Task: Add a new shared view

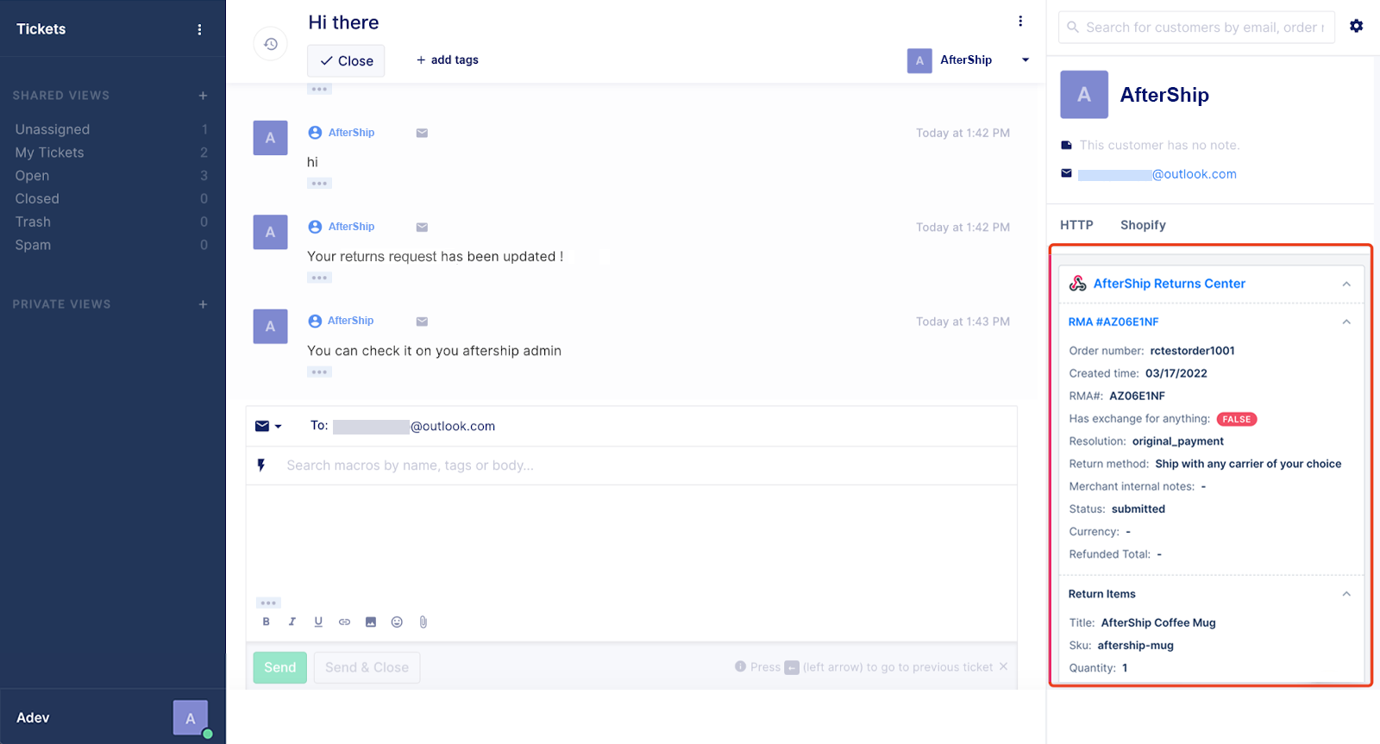Action: [203, 96]
